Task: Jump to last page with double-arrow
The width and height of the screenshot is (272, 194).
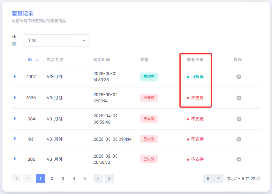Action: (x=109, y=178)
